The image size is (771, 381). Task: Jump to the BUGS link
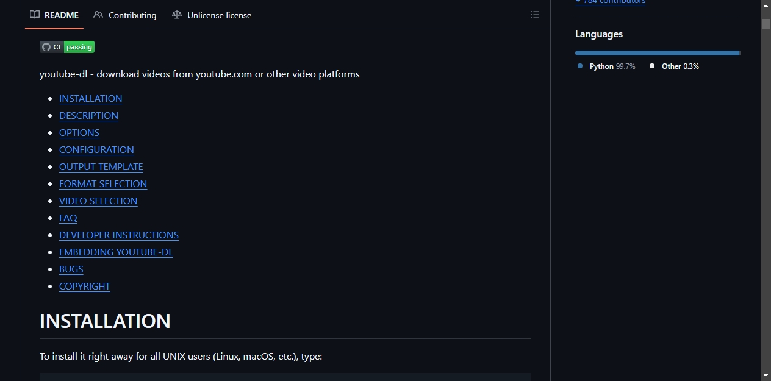coord(71,269)
